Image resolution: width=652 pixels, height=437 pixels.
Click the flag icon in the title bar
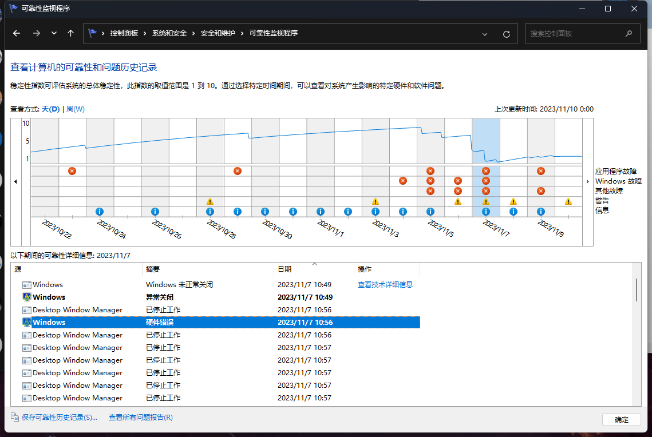pos(13,9)
